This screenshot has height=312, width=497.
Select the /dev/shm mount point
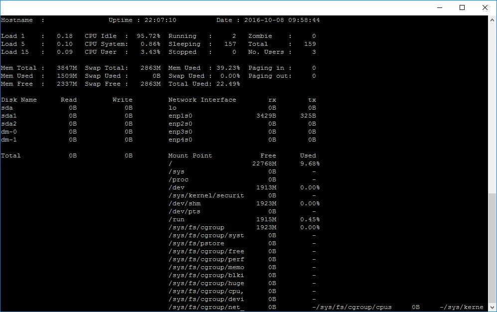click(x=184, y=204)
